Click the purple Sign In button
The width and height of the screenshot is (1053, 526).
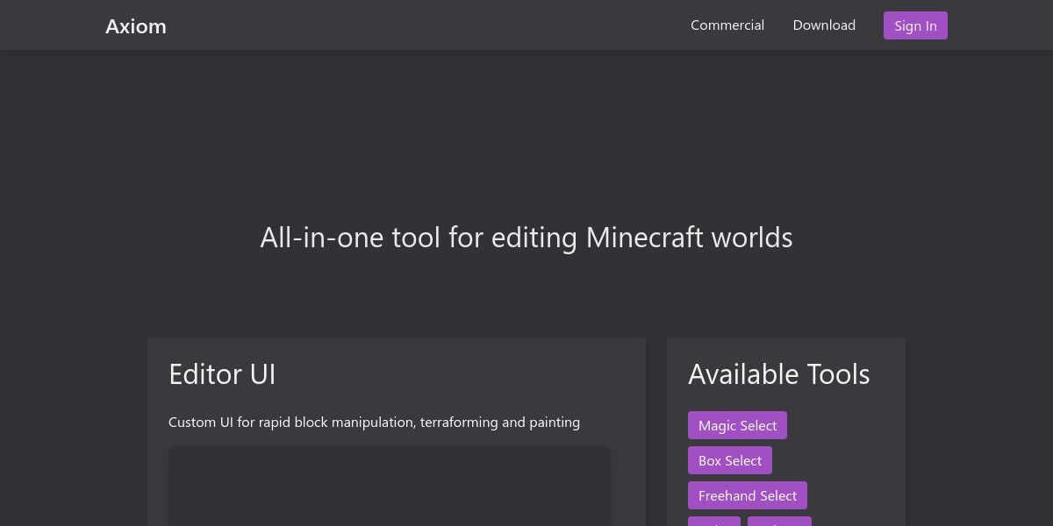point(915,25)
